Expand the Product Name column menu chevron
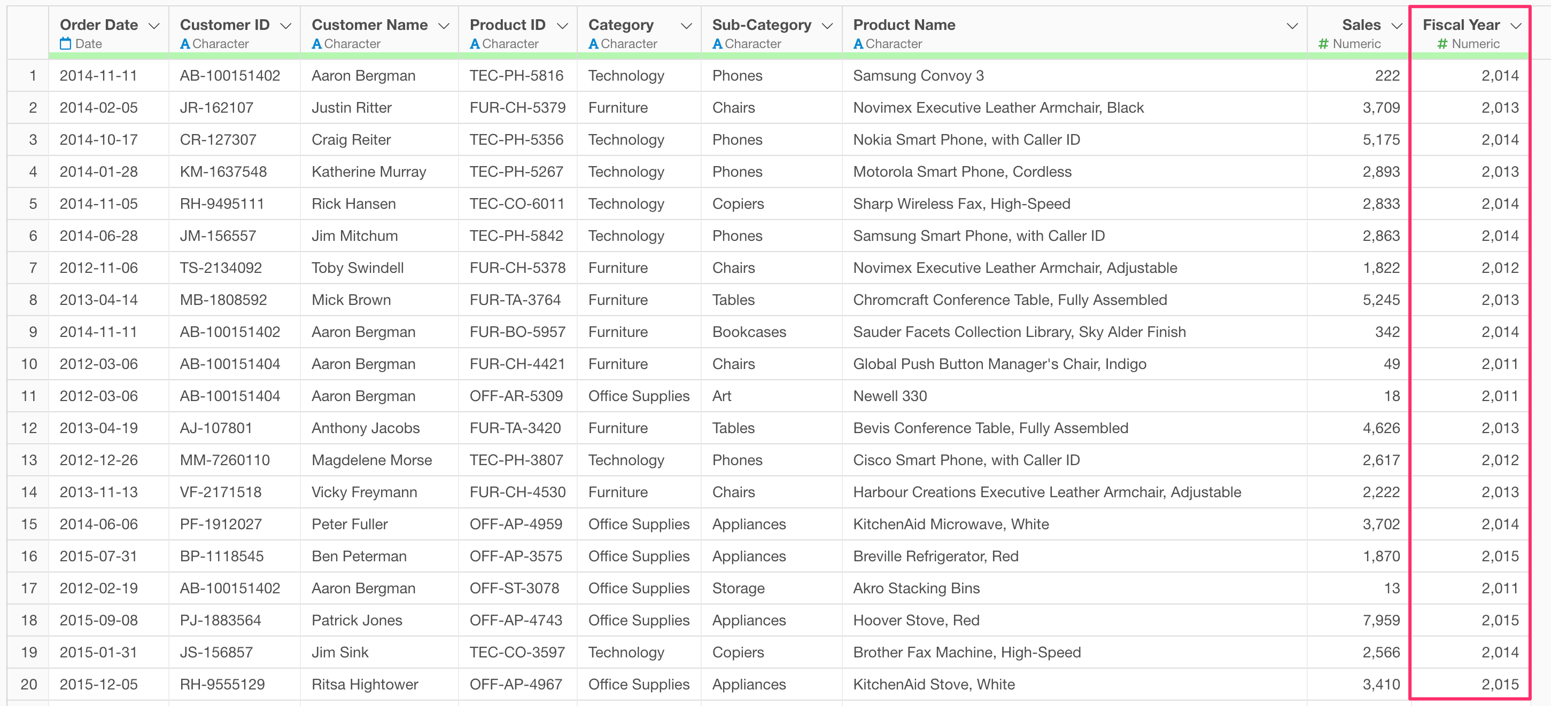1551x706 pixels. (x=1292, y=26)
